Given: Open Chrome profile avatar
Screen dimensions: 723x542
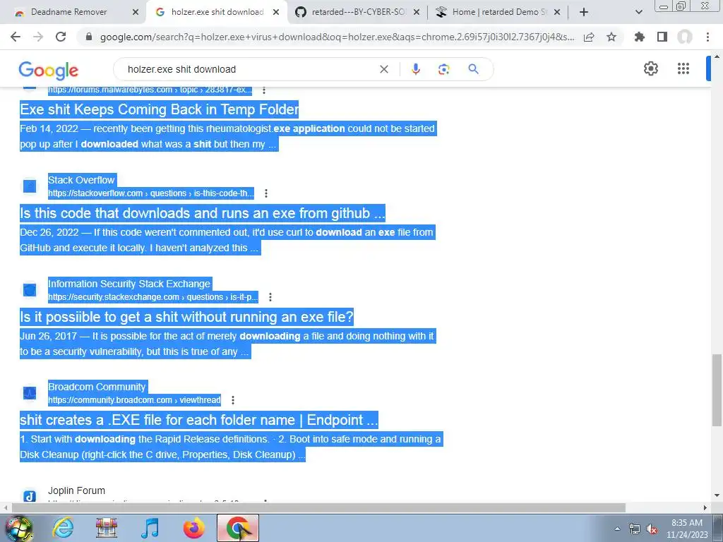Looking at the screenshot, I should tap(685, 37).
